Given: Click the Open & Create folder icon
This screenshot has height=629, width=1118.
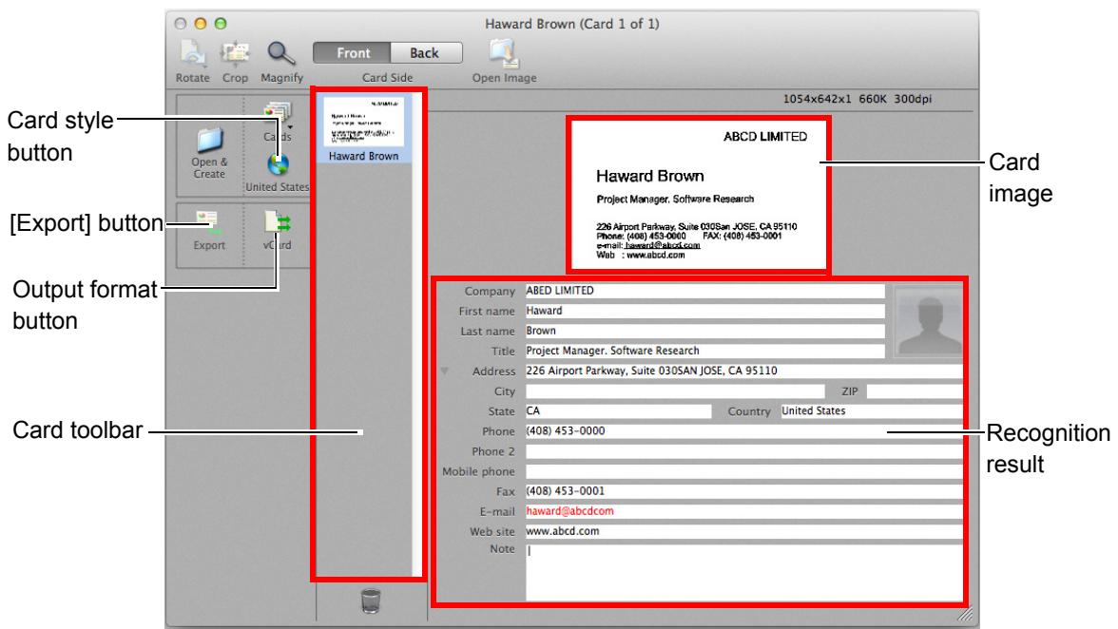Looking at the screenshot, I should coord(209,141).
